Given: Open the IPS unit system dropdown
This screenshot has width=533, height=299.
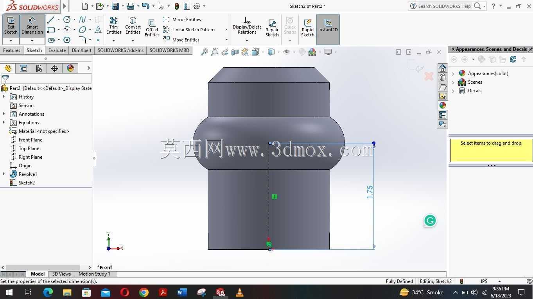Looking at the screenshot, I should click(499, 281).
